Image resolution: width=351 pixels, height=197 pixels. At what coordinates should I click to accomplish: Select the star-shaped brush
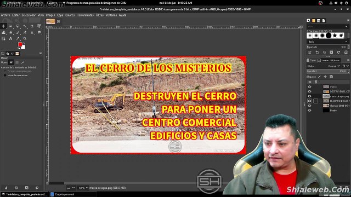335,35
